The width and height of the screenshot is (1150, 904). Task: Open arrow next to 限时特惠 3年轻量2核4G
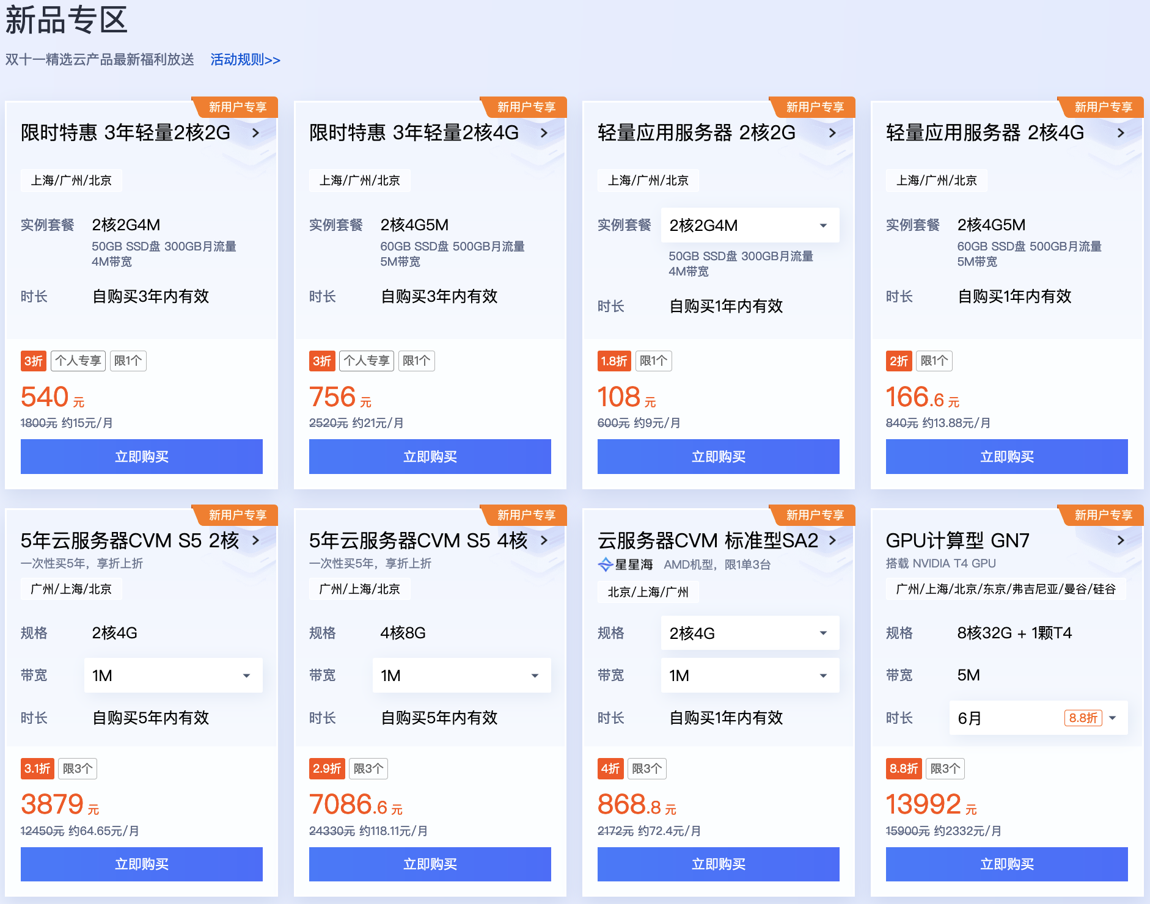544,133
